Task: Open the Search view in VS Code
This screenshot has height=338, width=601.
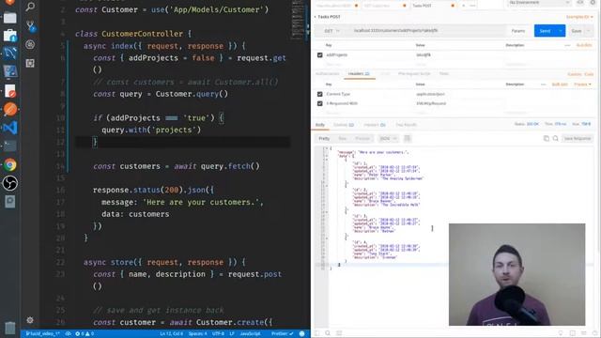Action: click(30, 7)
